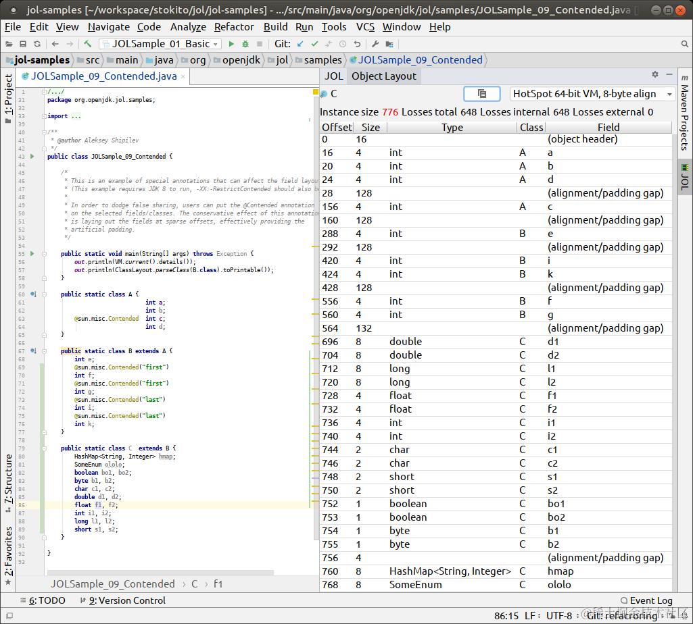
Task: Toggle the 2: Favorites tool window
Action: (8, 556)
